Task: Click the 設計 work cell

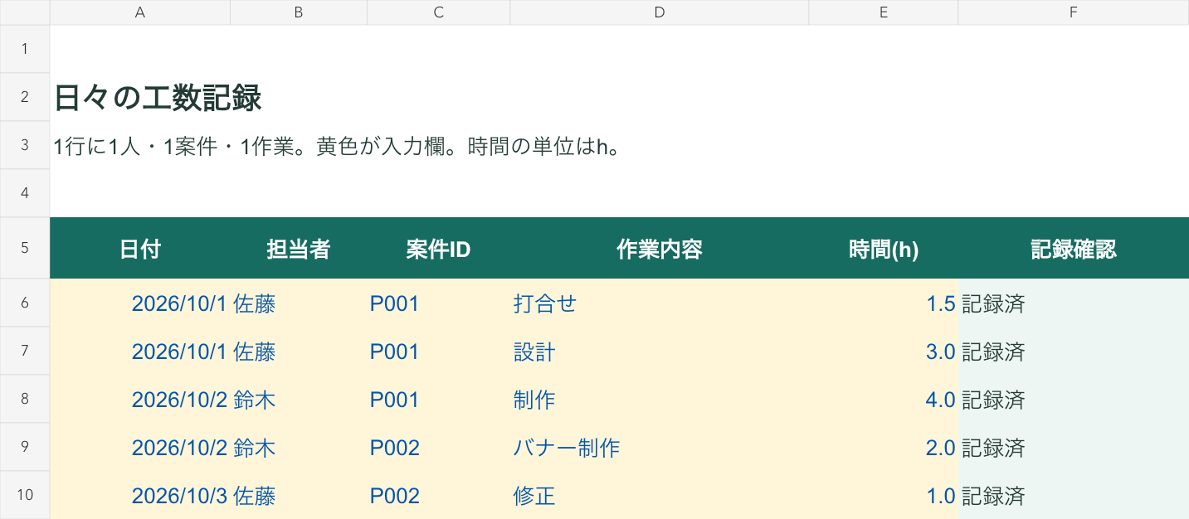Action: point(660,351)
